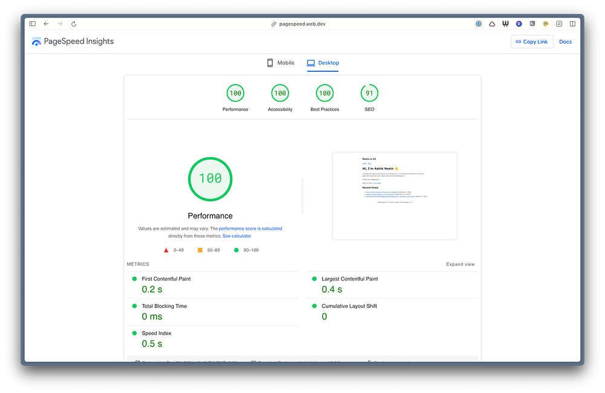605x393 pixels.
Task: Open the dark square extension icon
Action: pos(532,24)
